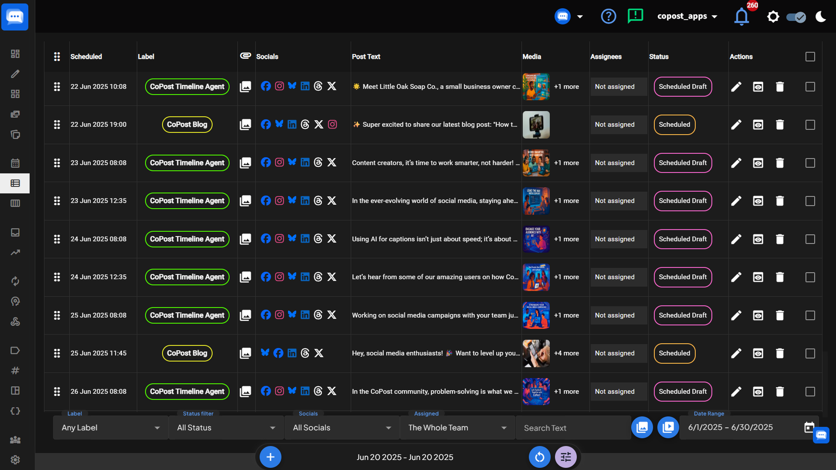836x470 pixels.
Task: Click CoPost Blog label on 25 Jun 11:45
Action: coord(187,353)
